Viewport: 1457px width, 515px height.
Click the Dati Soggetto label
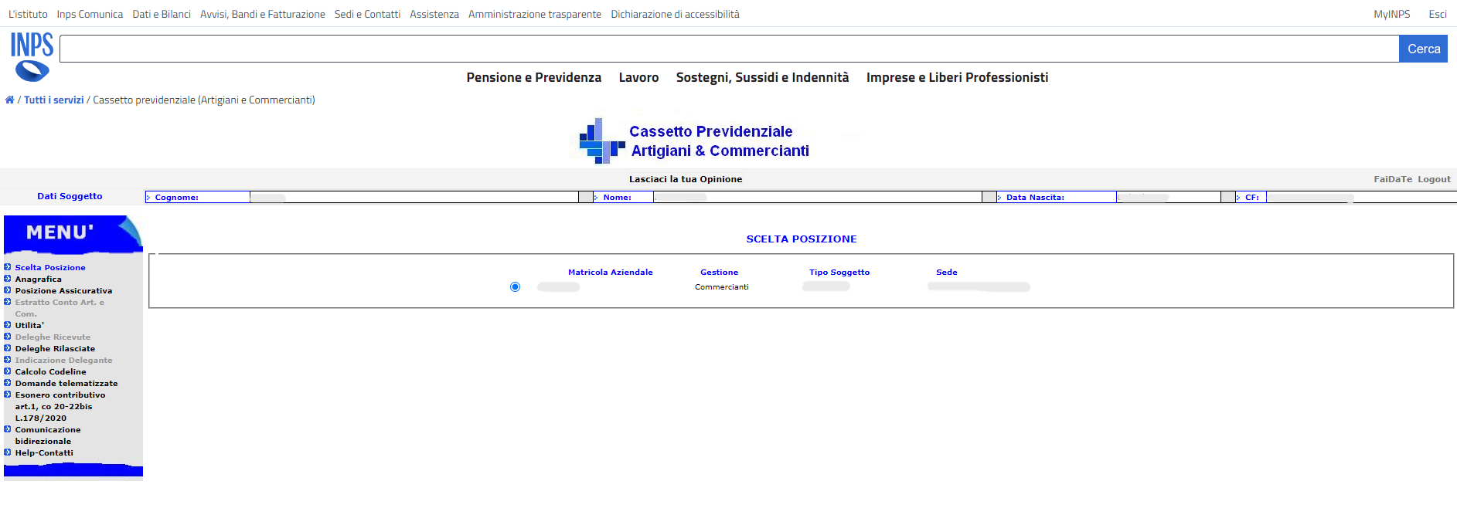coord(70,196)
